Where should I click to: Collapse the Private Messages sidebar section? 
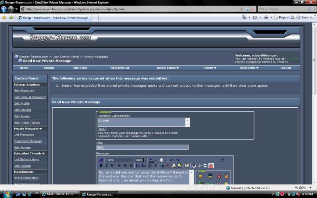[x=41, y=129]
